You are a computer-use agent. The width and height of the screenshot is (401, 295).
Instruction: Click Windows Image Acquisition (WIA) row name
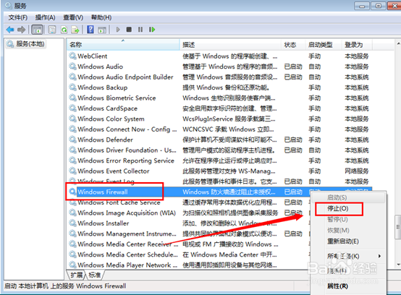127,213
